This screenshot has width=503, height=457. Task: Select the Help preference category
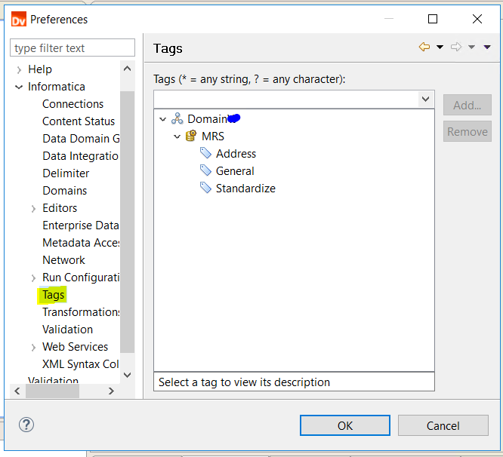tap(40, 69)
